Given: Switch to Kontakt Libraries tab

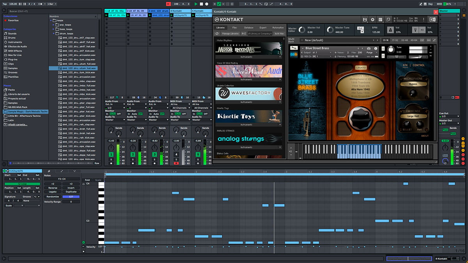Looking at the screenshot, I should (220, 28).
